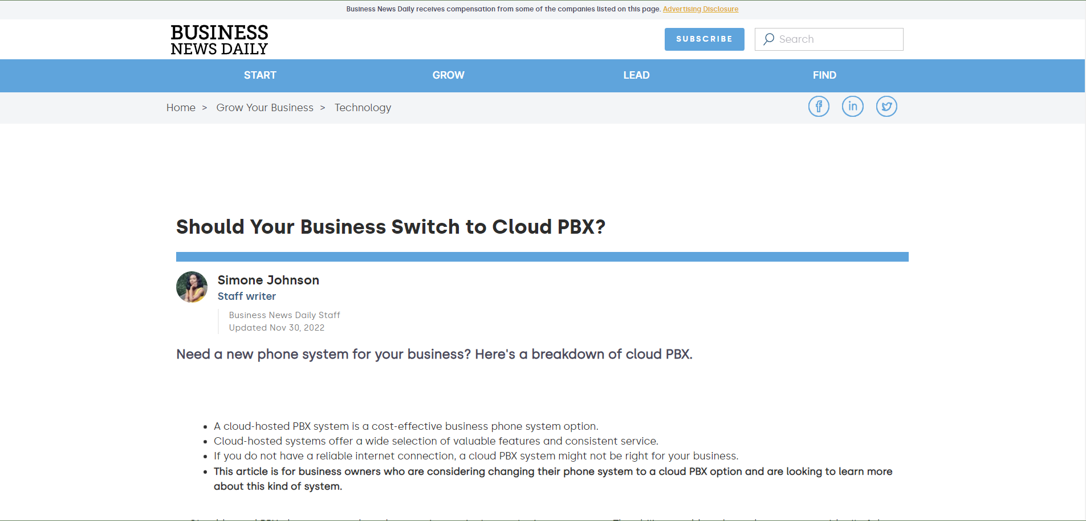Screen dimensions: 1086x521
Task: Open the START navigation menu
Action: (260, 75)
